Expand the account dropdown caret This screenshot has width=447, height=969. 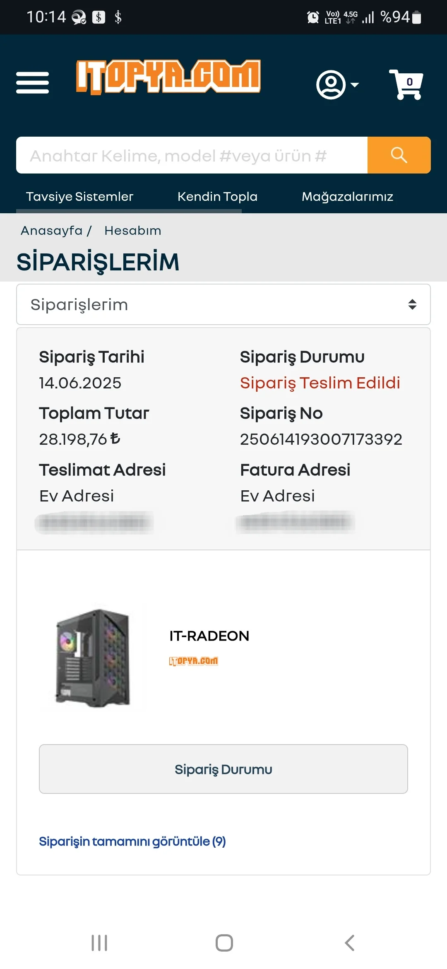tap(355, 85)
